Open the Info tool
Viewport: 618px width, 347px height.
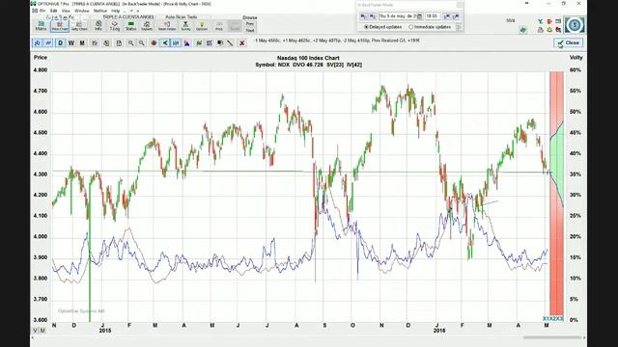click(98, 26)
